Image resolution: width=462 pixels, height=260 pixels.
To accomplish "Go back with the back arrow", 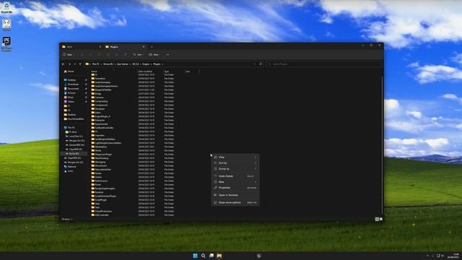I will tap(64, 64).
